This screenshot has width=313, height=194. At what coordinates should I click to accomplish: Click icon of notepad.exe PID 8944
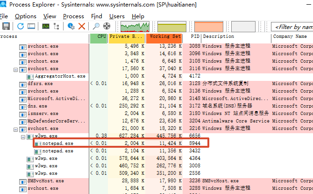pos(38,144)
